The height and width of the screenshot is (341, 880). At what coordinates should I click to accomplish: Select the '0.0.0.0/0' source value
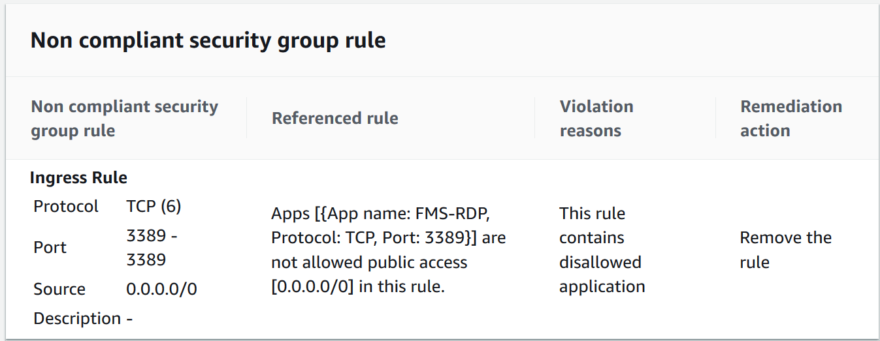pyautogui.click(x=161, y=289)
